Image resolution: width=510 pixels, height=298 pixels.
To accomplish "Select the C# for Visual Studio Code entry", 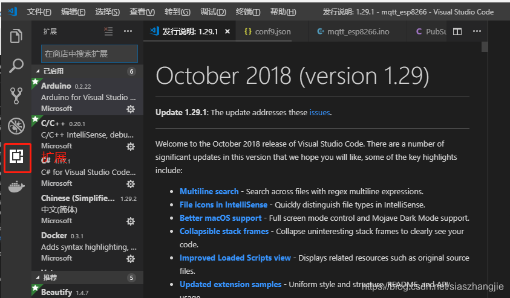I will point(87,171).
